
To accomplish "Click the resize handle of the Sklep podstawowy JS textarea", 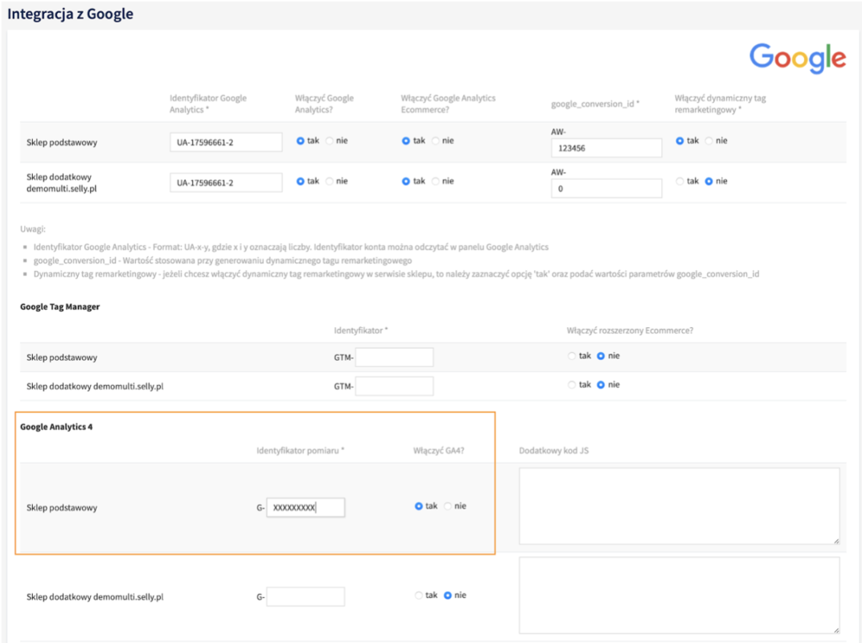I will point(835,541).
